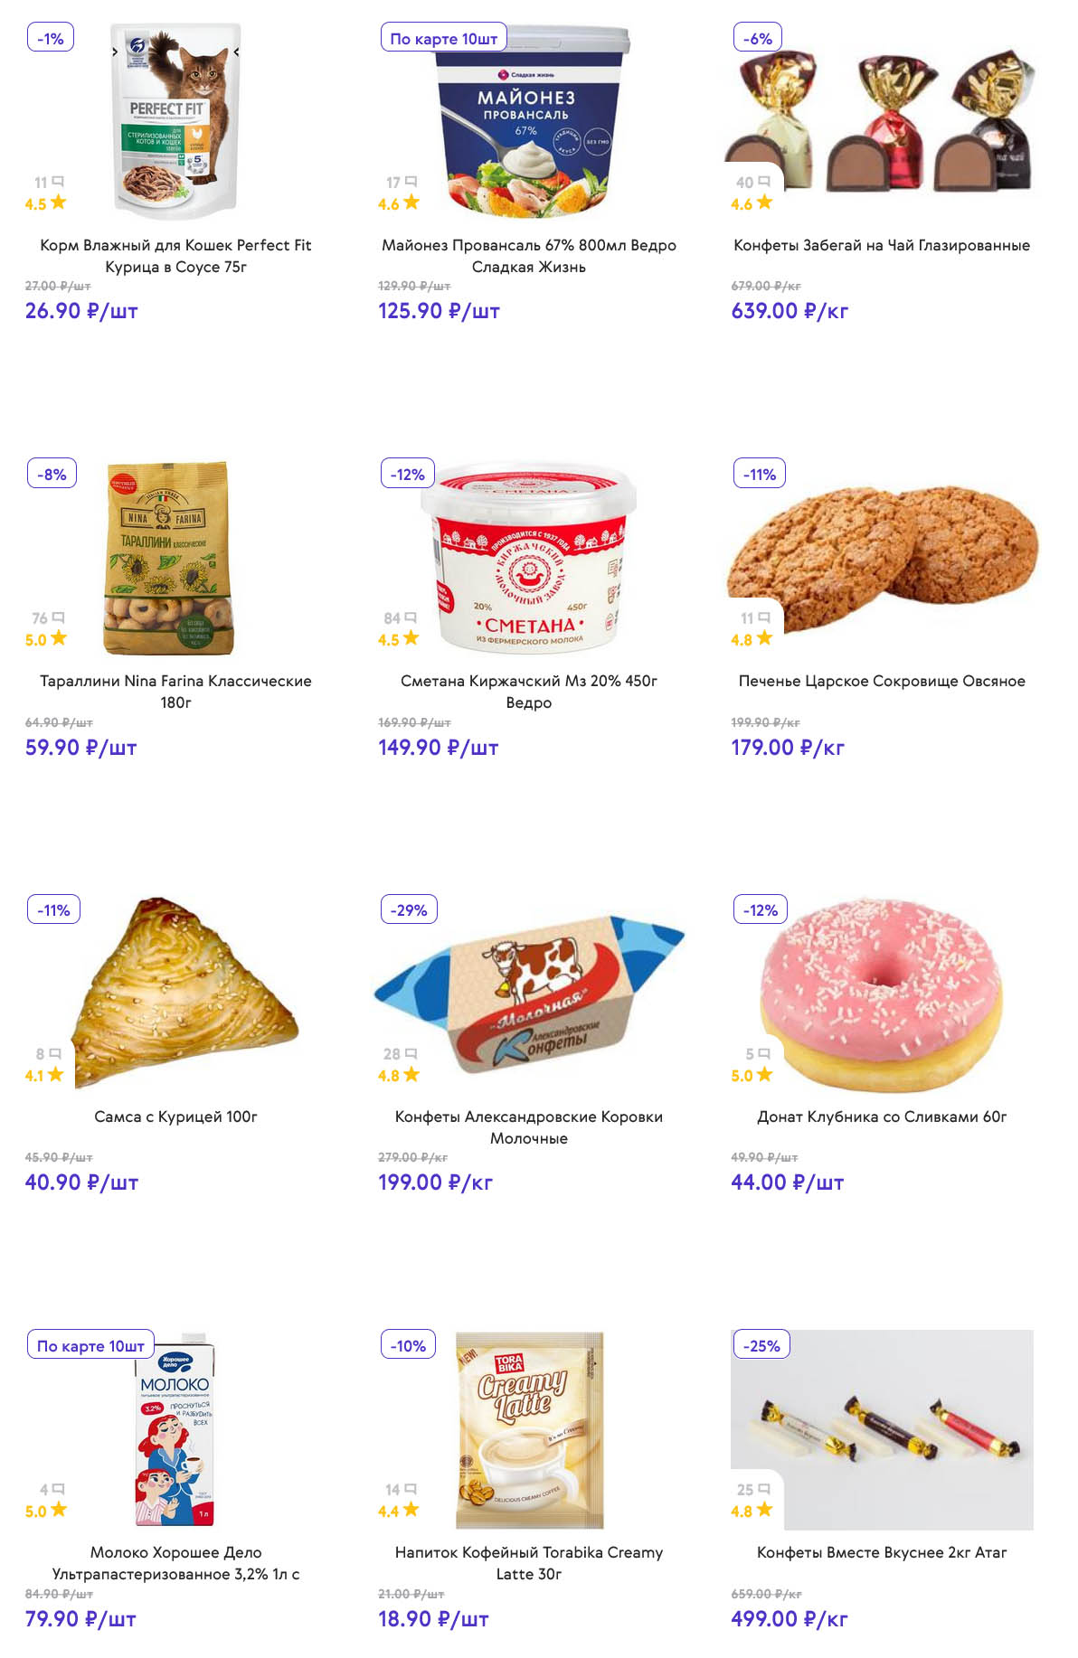Open the Самса с Курицей product image
The height and width of the screenshot is (1658, 1078).
(x=185, y=992)
